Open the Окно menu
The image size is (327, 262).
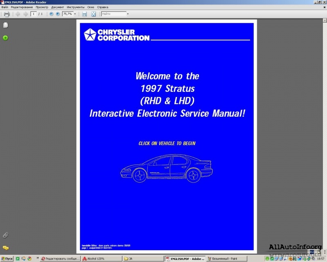point(90,7)
